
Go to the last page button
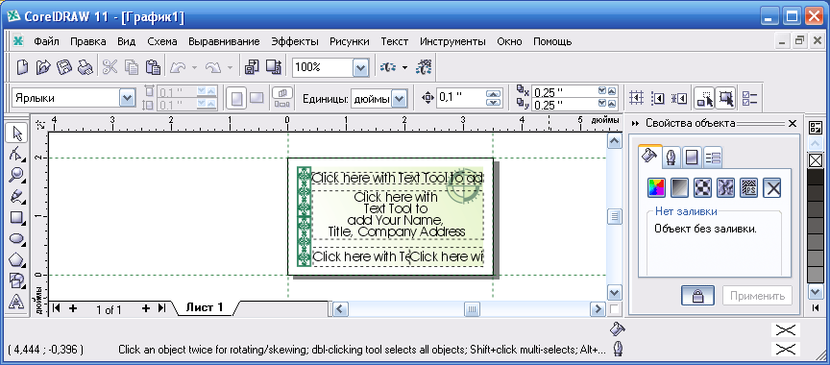[x=162, y=308]
